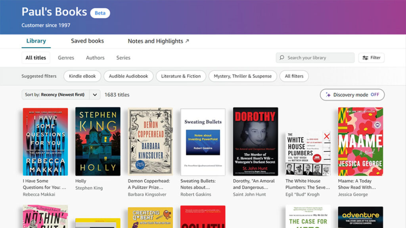Image resolution: width=406 pixels, height=228 pixels.
Task: Click author name Egil "Bud" Krogh
Action: 303,194
